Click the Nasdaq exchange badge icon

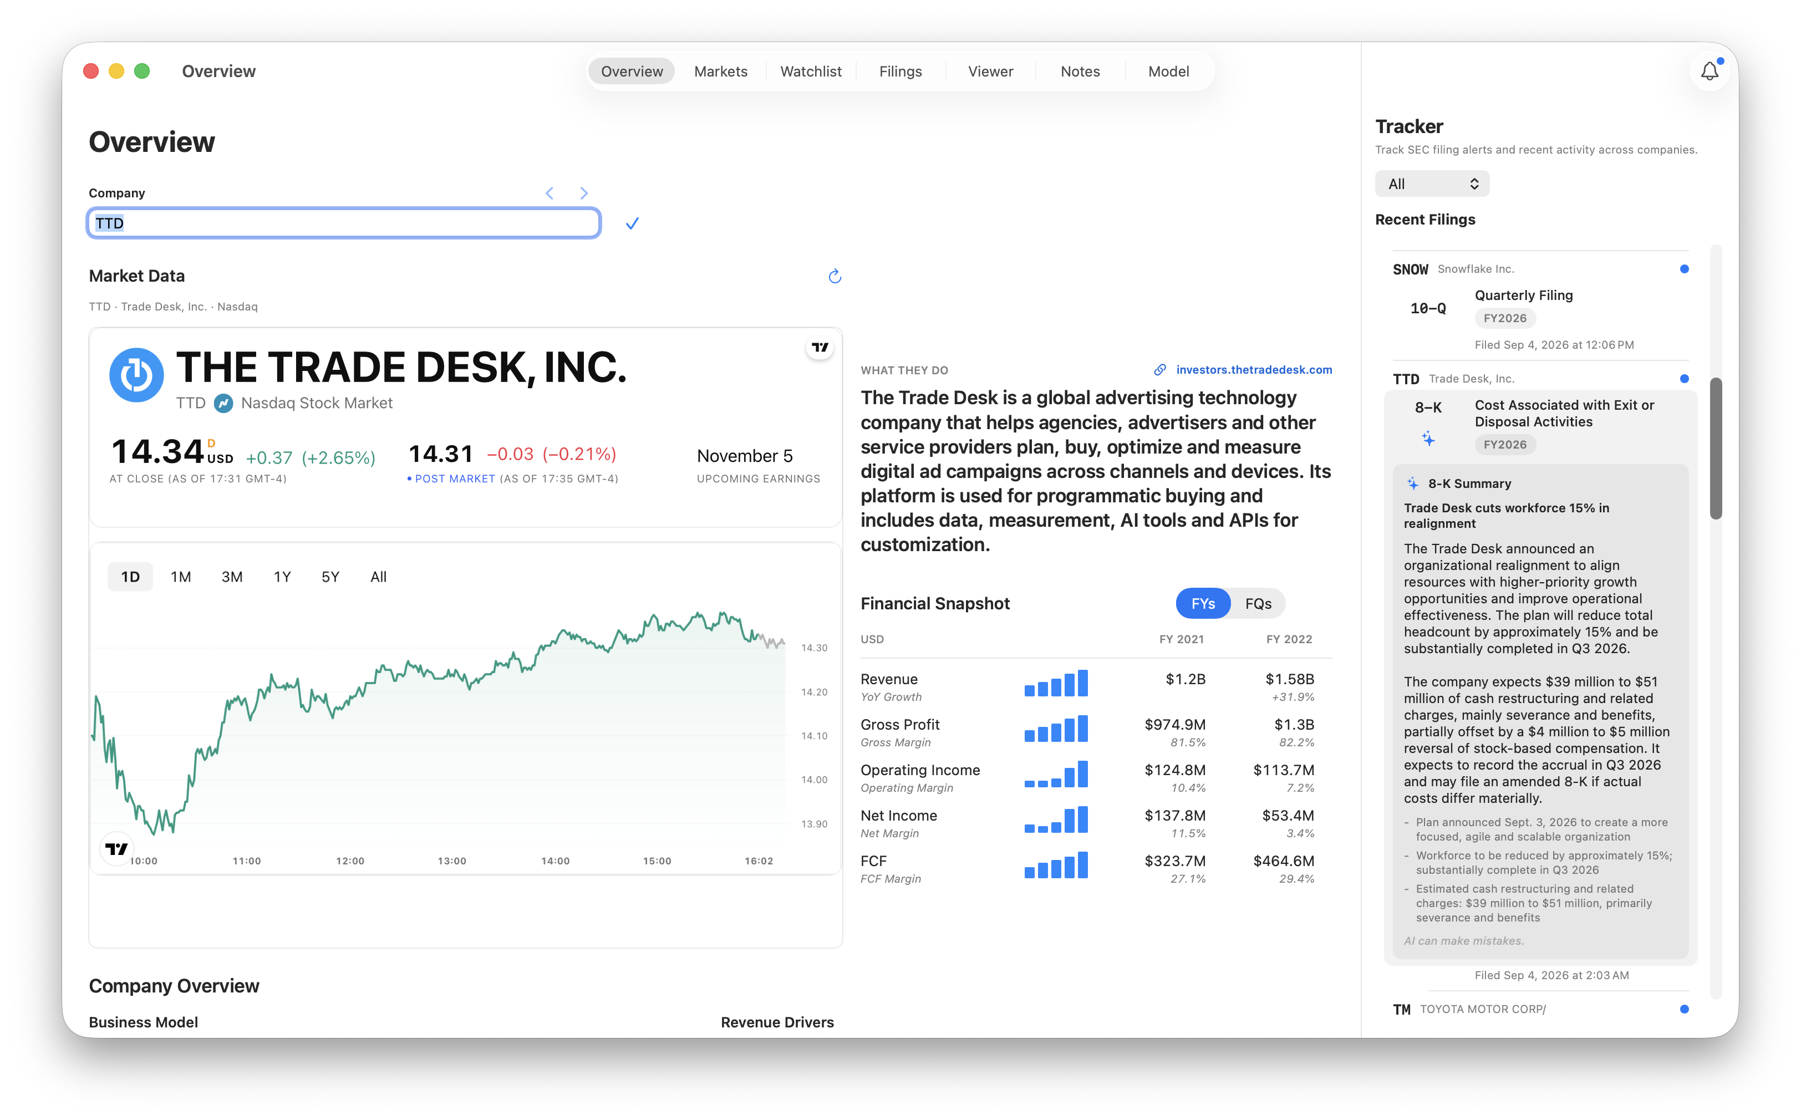click(x=223, y=403)
